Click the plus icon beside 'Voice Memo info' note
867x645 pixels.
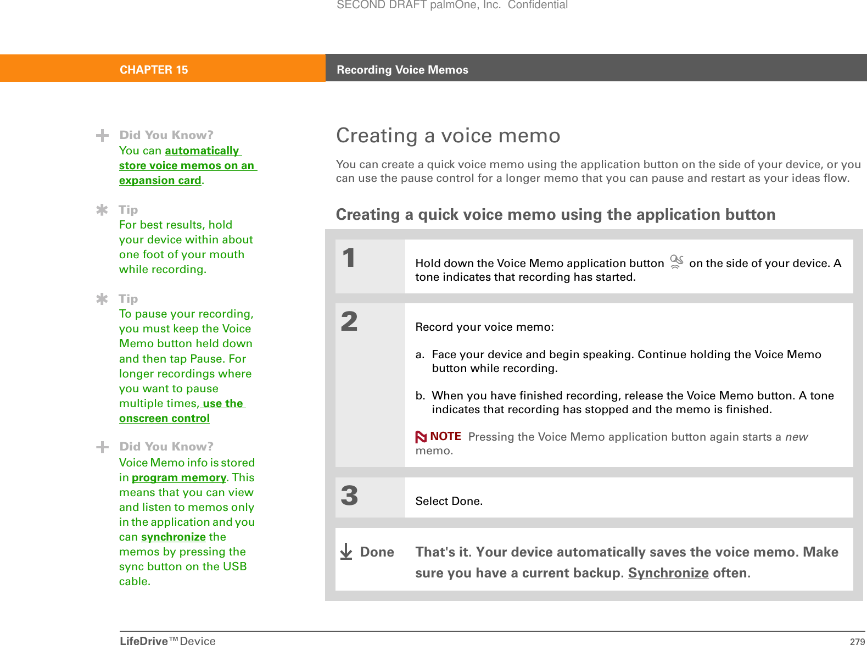102,447
